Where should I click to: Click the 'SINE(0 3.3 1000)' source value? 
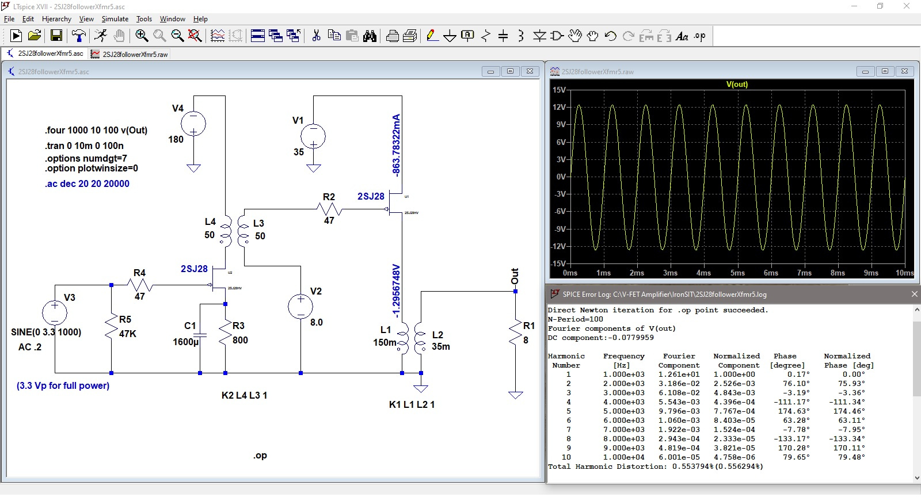coord(46,332)
